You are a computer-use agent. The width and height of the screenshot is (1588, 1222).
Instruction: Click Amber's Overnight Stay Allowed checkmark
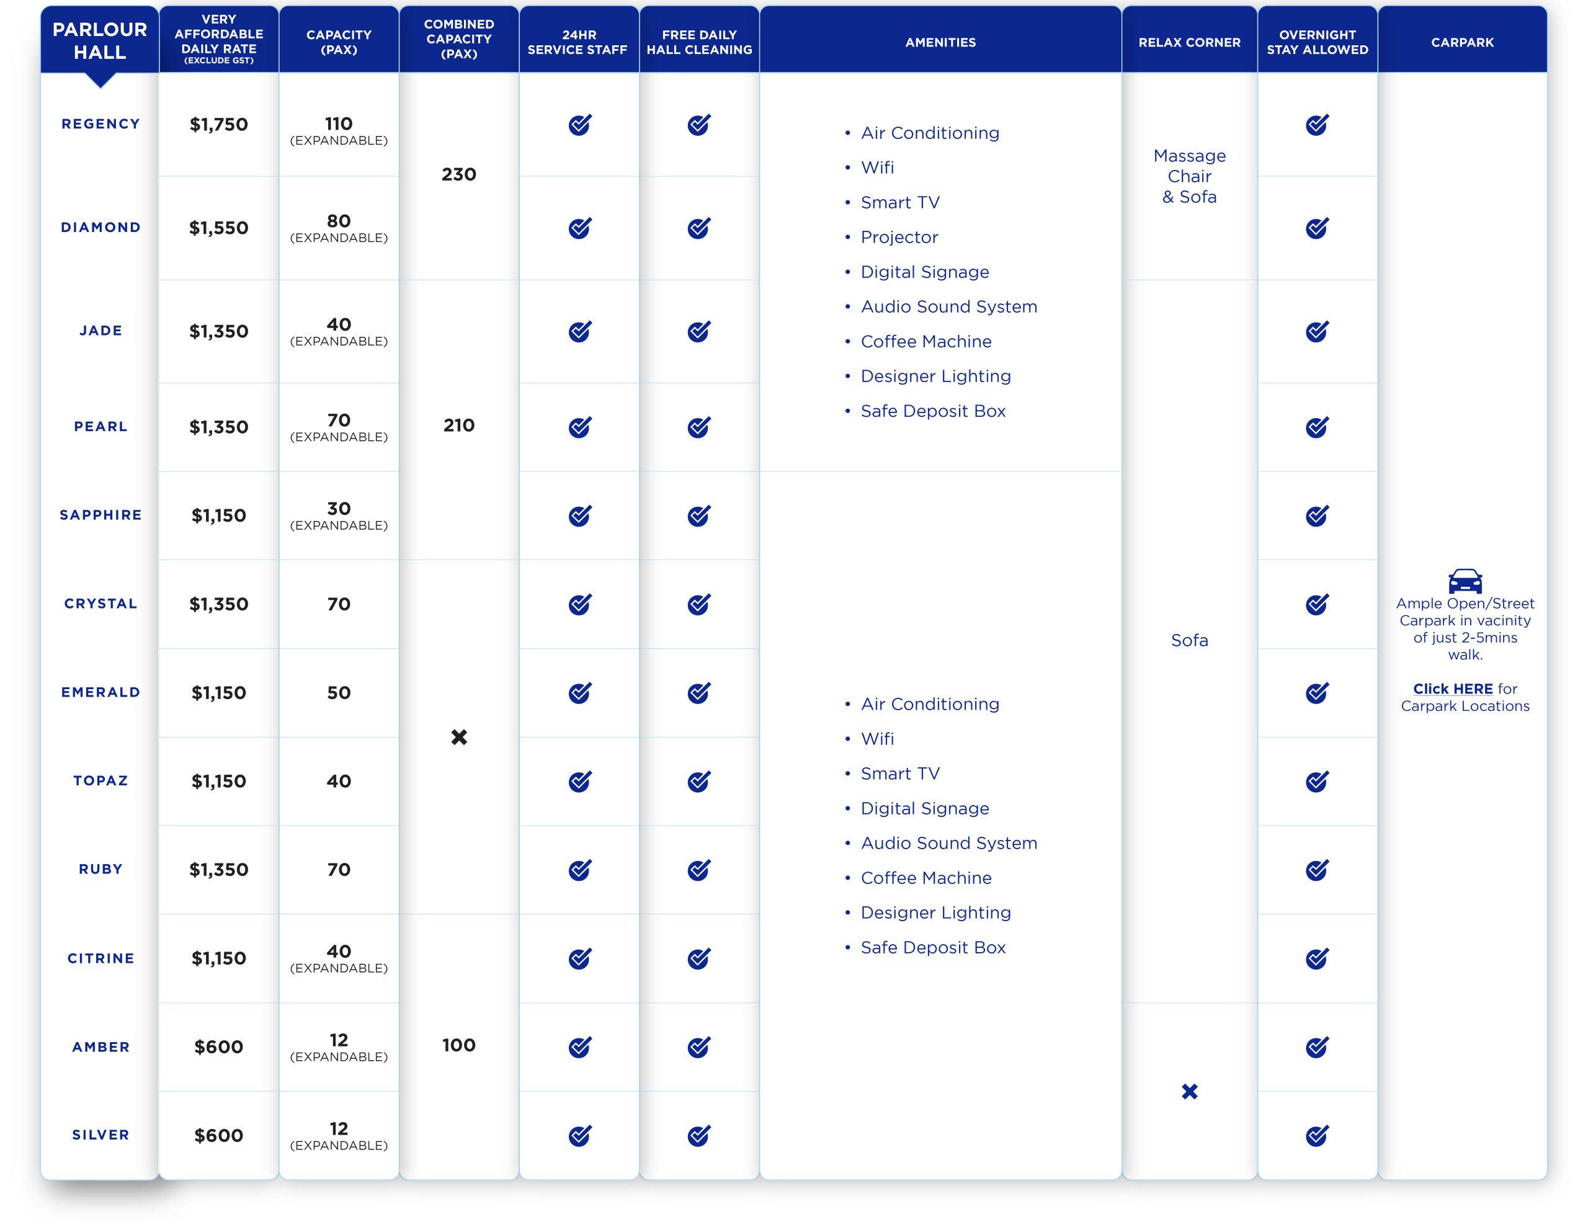click(1317, 1047)
